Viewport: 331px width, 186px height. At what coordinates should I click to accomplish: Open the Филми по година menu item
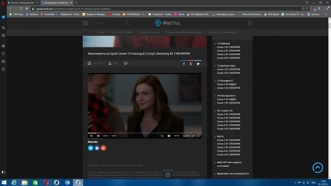tap(150, 32)
